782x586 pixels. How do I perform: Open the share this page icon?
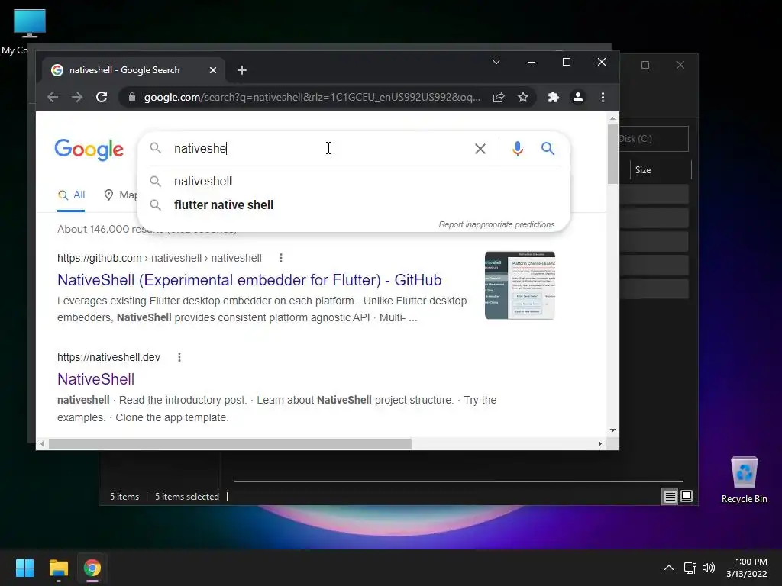pyautogui.click(x=499, y=97)
